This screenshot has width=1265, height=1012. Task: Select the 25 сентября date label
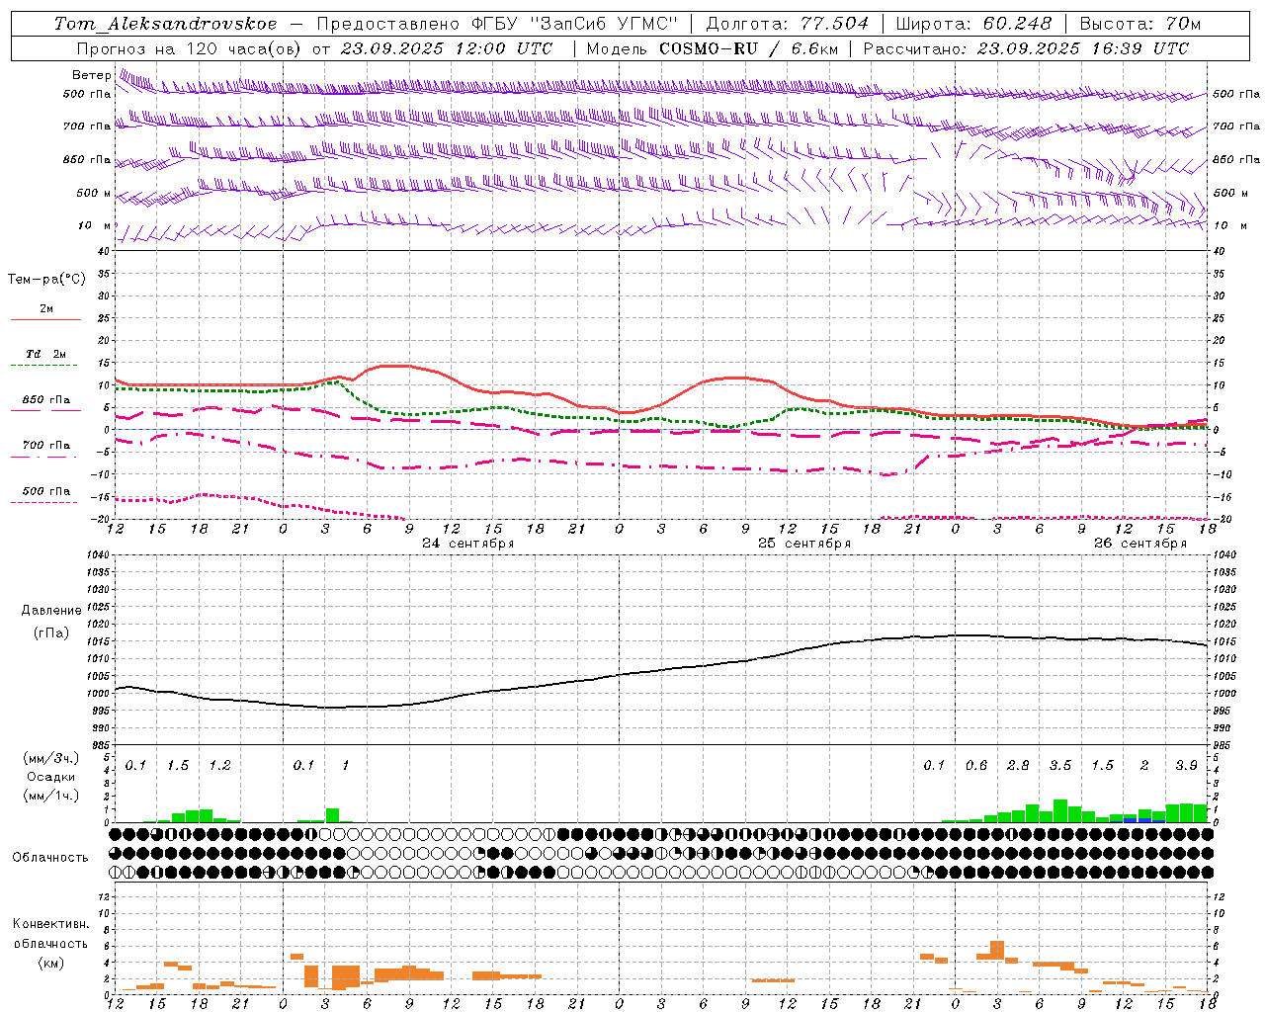tap(804, 544)
